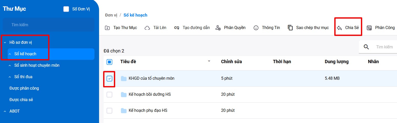The width and height of the screenshot is (397, 123).
Task: Open Phân Quyền user permissions icon
Action: tap(218, 28)
